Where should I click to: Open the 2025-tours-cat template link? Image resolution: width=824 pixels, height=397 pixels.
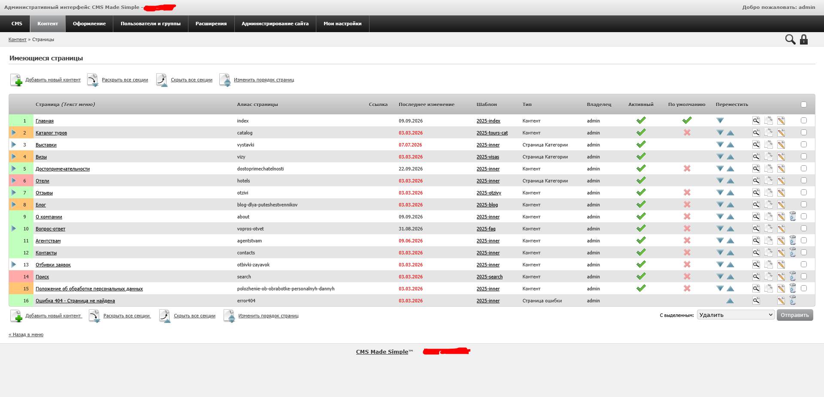[492, 133]
